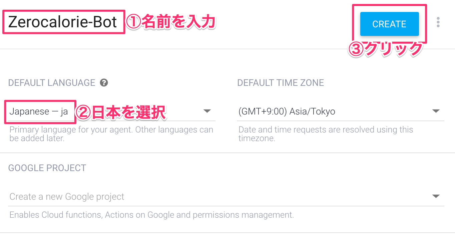Open the three-dot more options menu
Screen dimensions: 455x243
coord(438,22)
